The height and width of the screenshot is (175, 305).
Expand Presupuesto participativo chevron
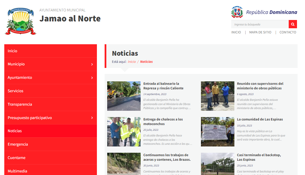[92, 118]
